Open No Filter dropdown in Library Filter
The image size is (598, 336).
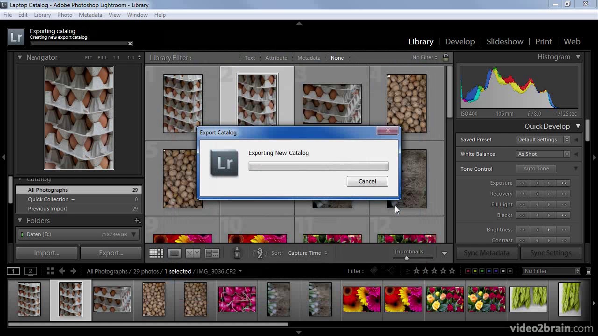(425, 57)
